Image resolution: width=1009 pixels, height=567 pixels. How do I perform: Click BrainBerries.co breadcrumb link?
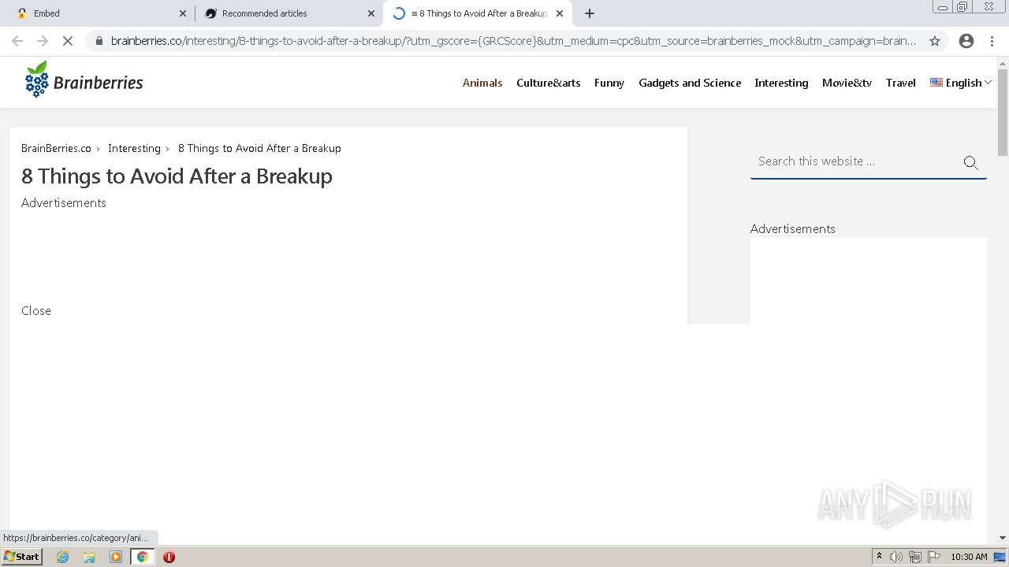56,148
